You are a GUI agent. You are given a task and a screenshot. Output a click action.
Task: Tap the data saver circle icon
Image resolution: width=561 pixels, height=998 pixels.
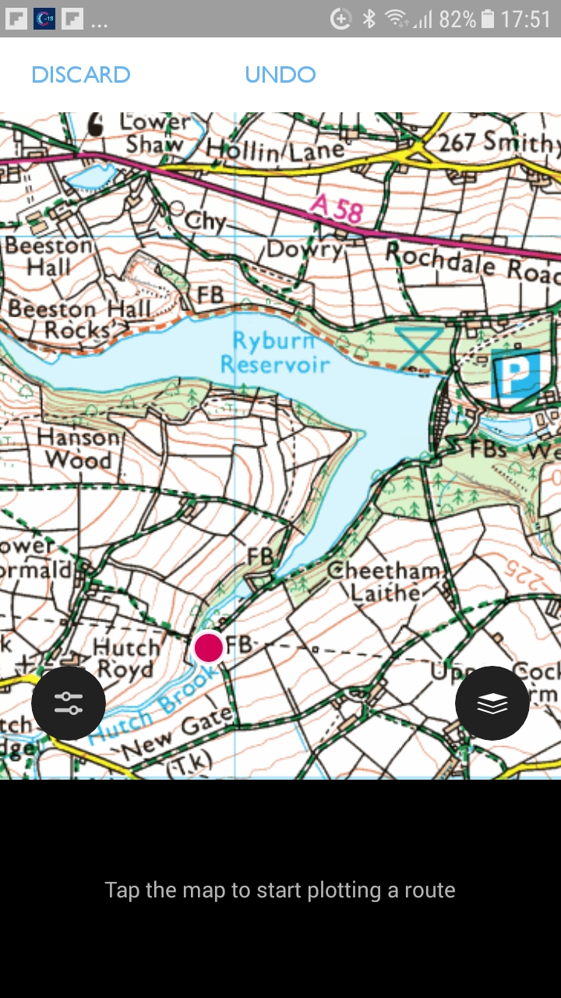pos(340,19)
